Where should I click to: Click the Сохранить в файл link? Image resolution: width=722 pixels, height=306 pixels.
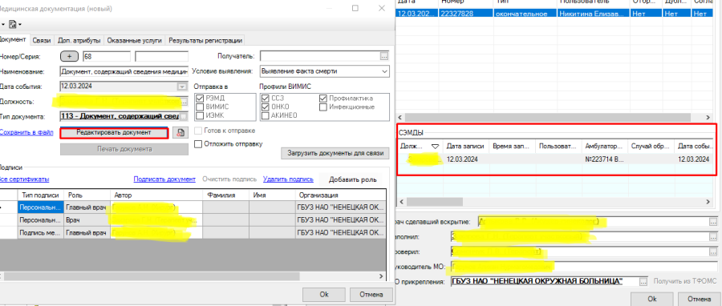coord(26,132)
